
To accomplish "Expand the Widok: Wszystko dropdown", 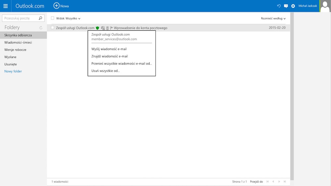I will (68, 18).
